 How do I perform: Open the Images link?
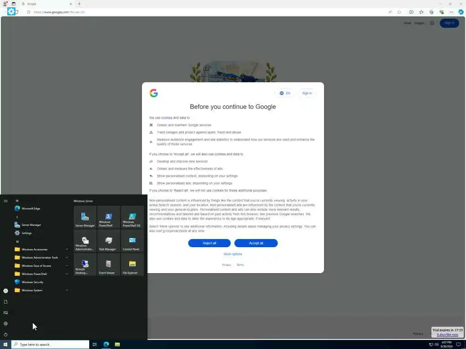pyautogui.click(x=419, y=23)
